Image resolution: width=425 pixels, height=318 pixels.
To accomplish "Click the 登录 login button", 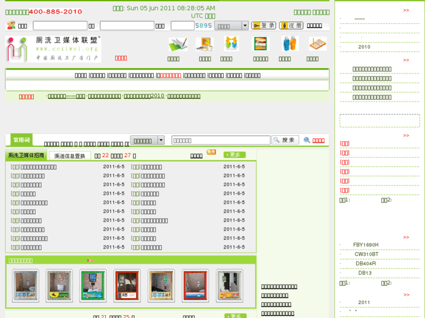I will pos(264,26).
